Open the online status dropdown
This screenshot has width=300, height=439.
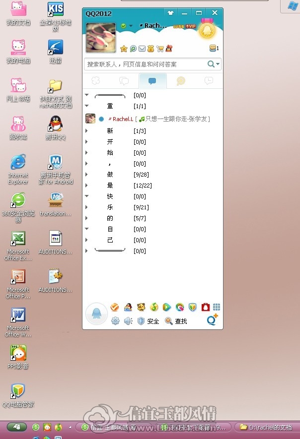tap(131, 26)
